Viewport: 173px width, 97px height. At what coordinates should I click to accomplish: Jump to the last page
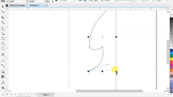32,95
